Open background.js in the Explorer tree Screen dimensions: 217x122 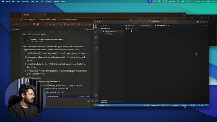point(110,31)
